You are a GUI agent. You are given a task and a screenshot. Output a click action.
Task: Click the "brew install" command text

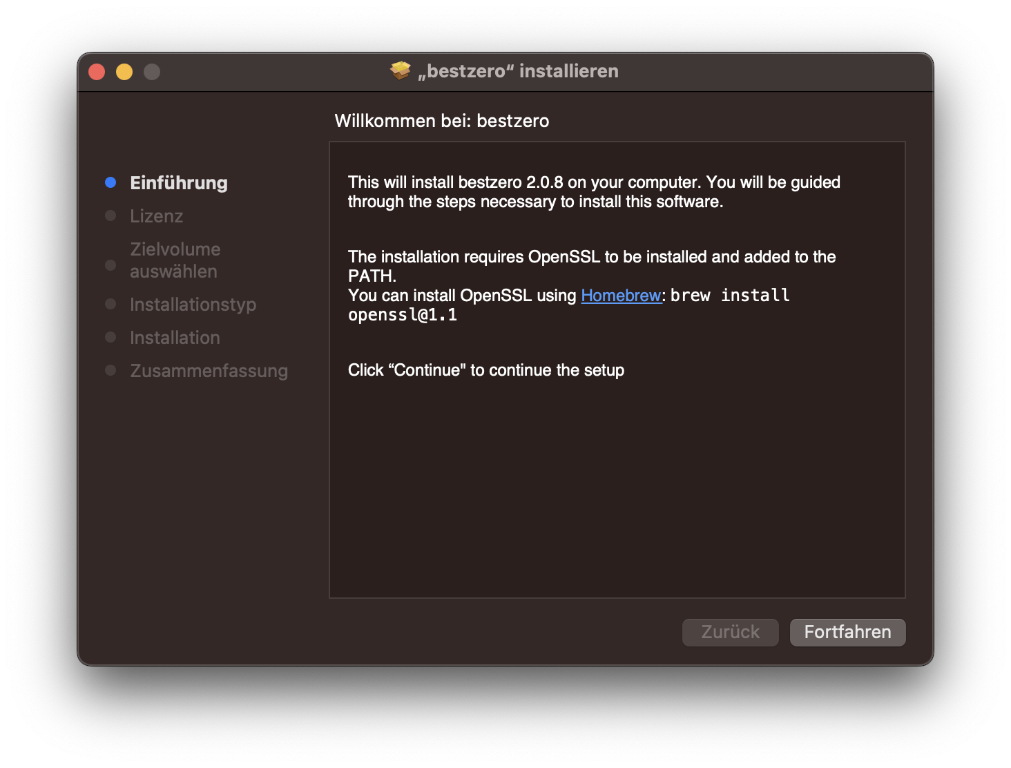[730, 295]
